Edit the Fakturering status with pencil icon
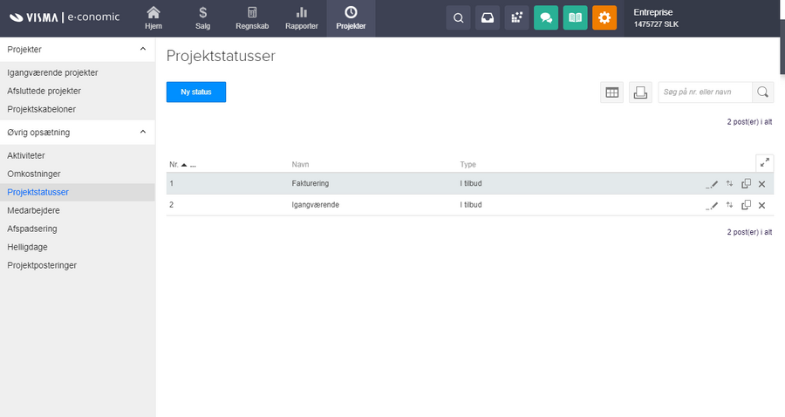The width and height of the screenshot is (785, 417). coord(712,184)
